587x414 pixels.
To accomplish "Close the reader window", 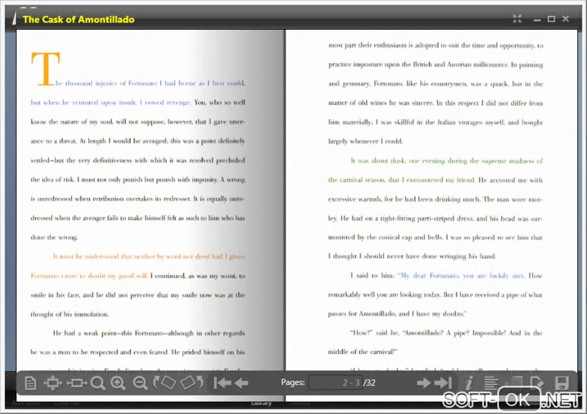I will tap(566, 19).
